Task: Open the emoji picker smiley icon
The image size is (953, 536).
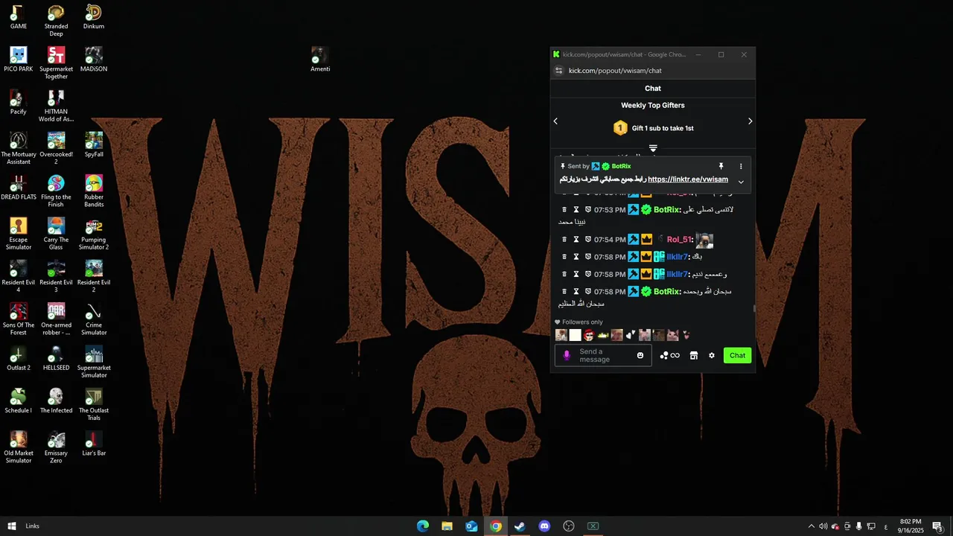Action: [x=640, y=355]
